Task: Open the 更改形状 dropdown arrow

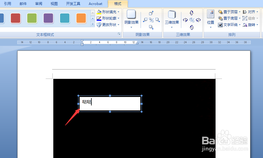Action: [118, 25]
